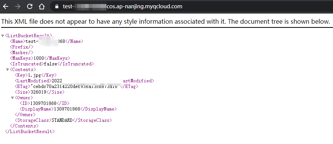Collapse the ListBucketResult root node
The image size is (333, 144).
[3, 36]
